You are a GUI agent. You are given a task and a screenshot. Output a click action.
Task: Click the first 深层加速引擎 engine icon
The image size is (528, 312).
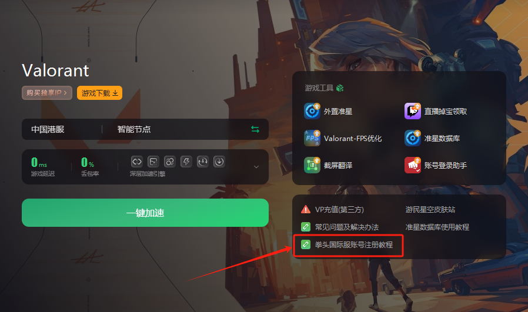tap(137, 162)
